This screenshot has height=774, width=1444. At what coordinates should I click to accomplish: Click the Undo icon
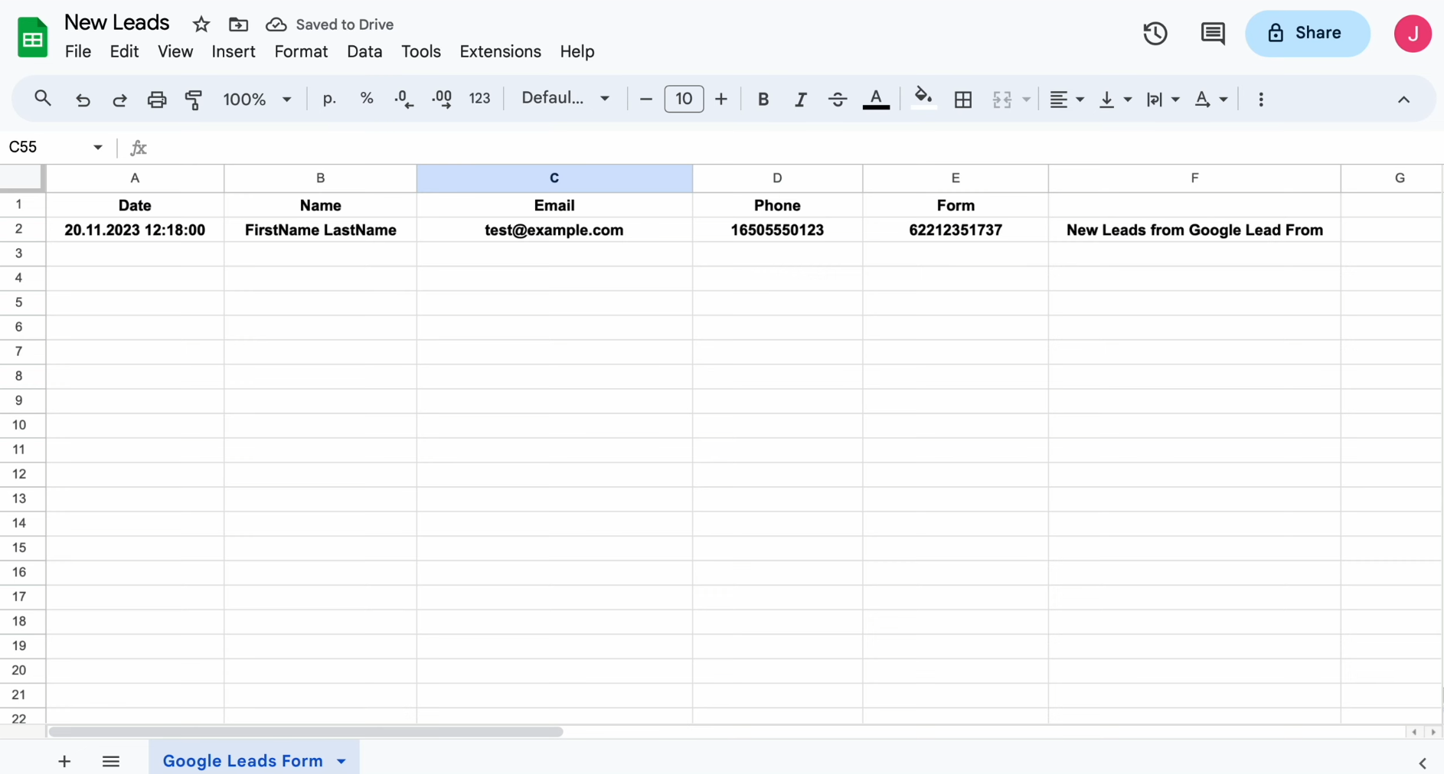83,99
